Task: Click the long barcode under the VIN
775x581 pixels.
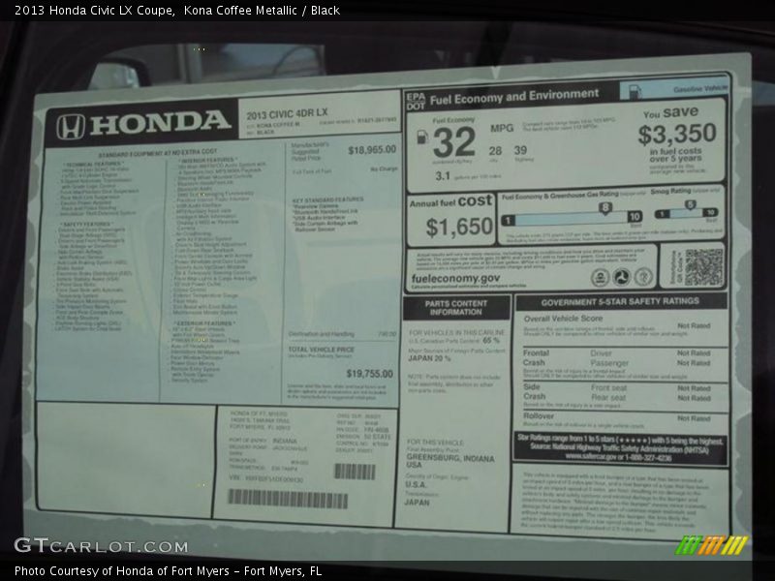Action: [288, 499]
